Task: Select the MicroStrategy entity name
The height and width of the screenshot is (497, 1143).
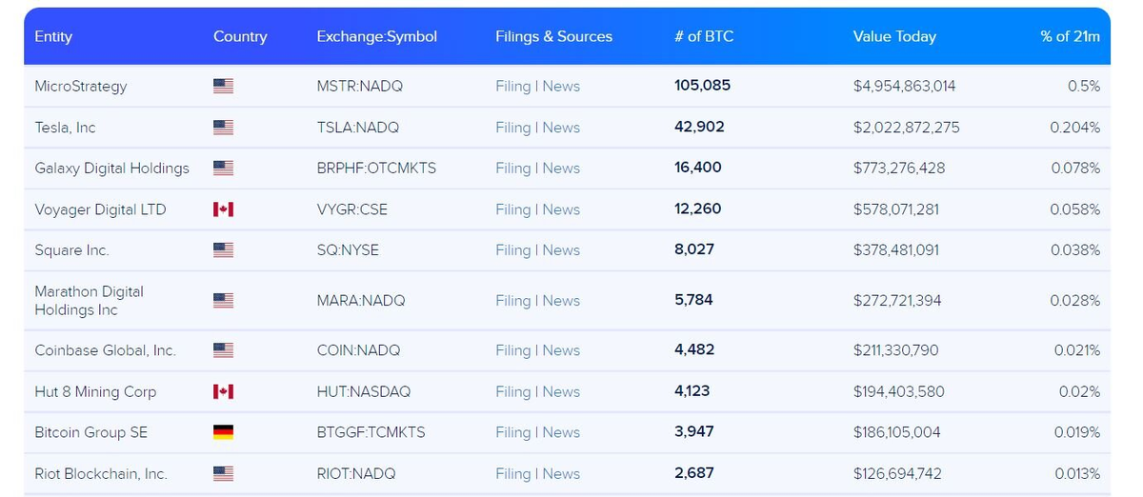Action: pos(81,86)
